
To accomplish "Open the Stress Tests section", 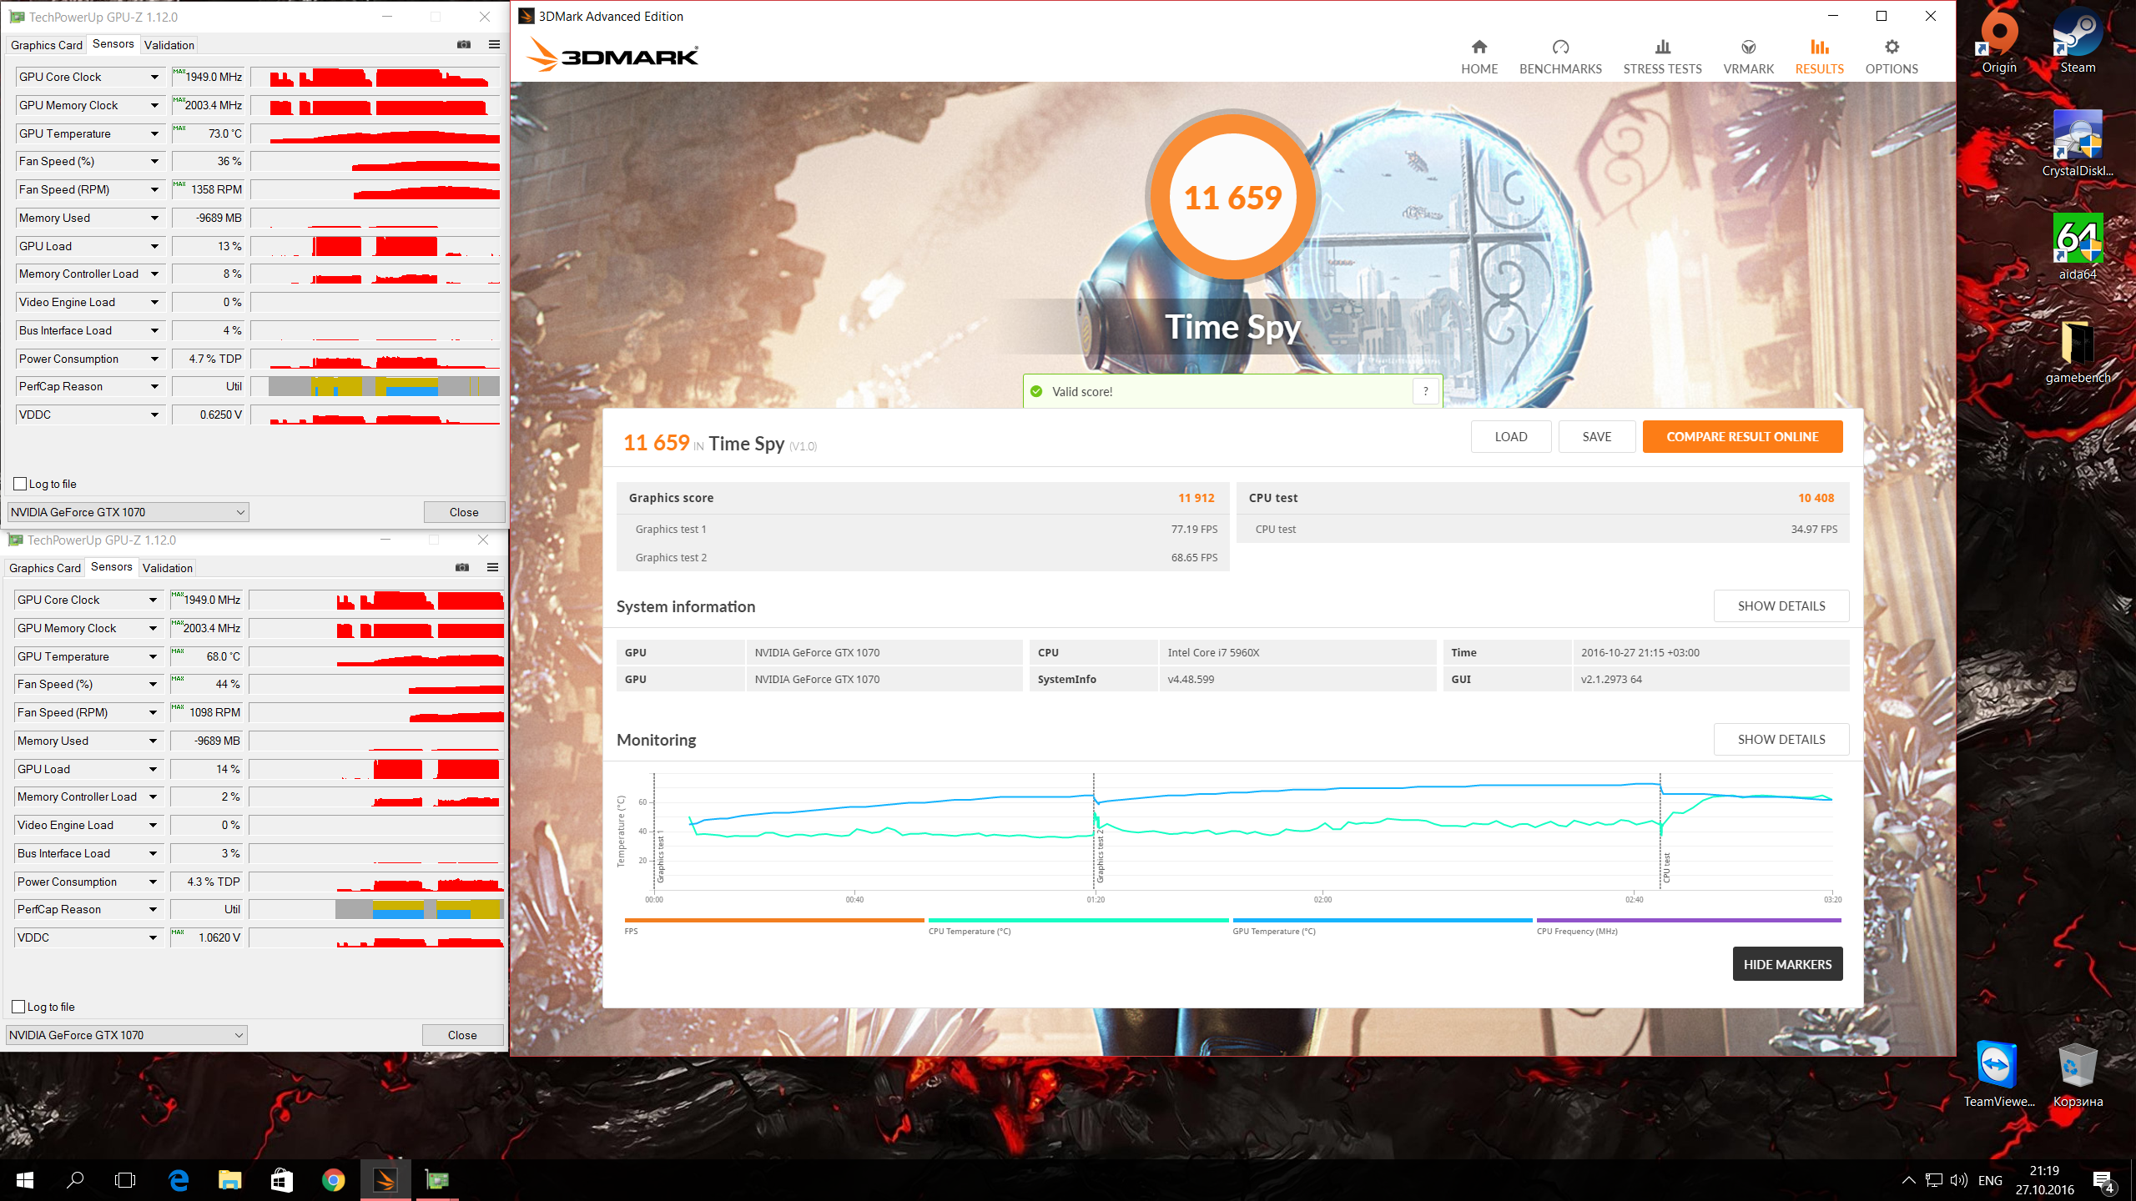I will (1662, 56).
